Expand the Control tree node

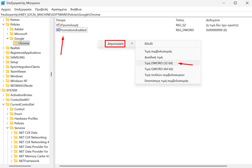(7, 109)
